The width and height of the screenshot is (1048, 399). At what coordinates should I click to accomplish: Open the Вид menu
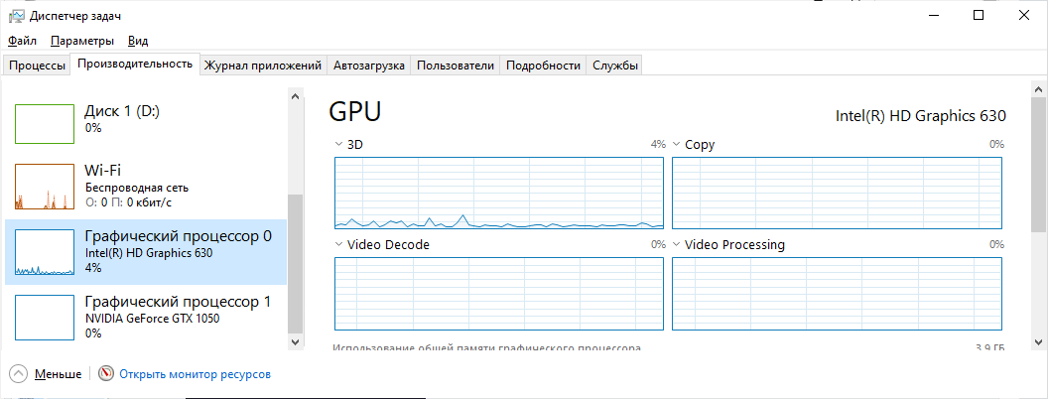138,41
